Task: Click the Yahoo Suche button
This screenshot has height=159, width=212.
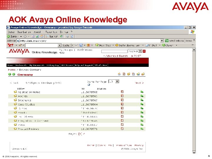Action: coord(66,45)
